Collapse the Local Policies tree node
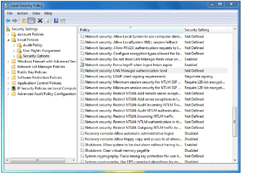 [8, 40]
